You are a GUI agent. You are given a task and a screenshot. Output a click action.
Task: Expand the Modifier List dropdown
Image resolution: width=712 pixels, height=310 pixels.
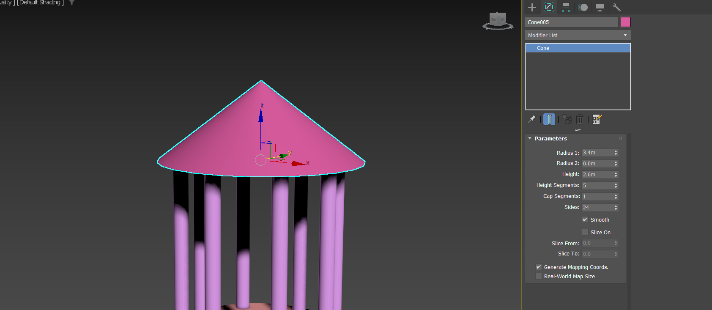coord(578,35)
